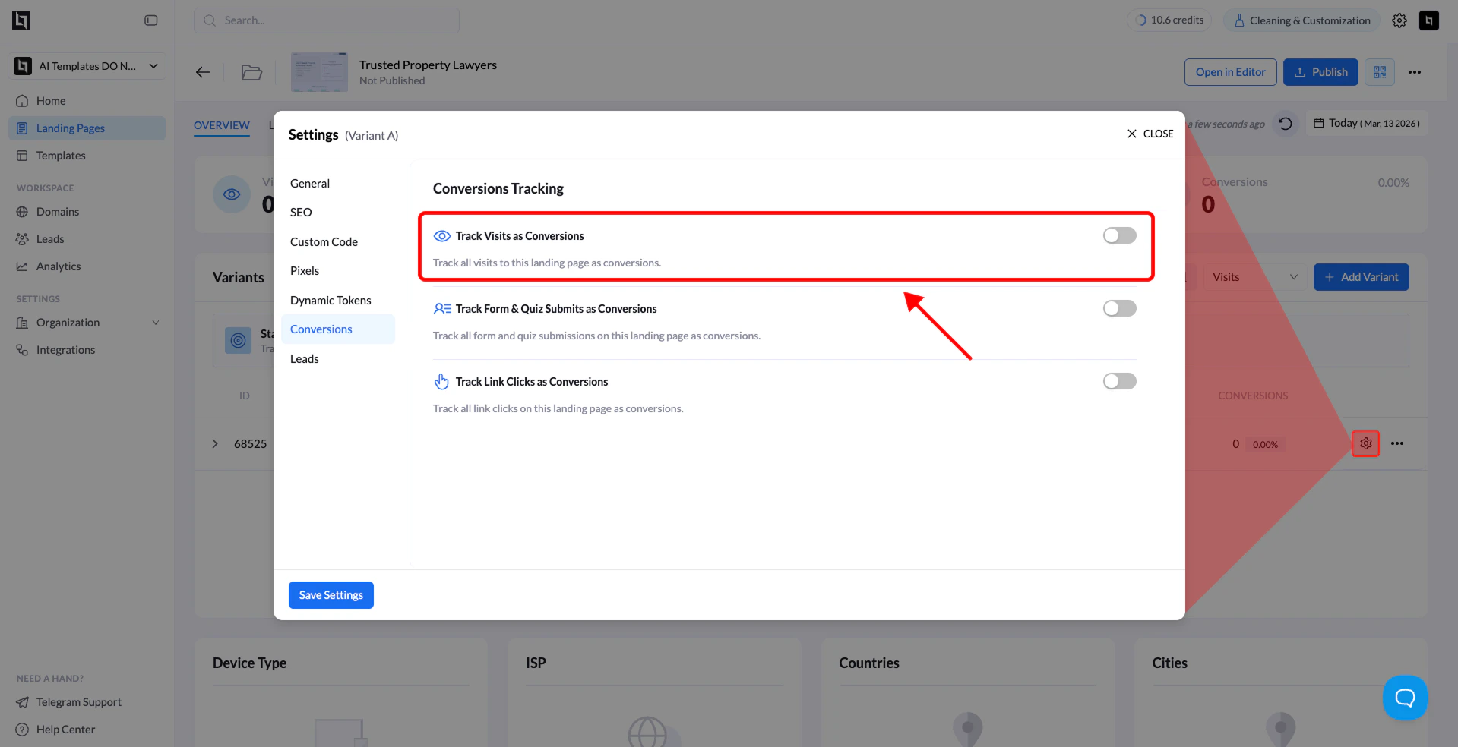Screen dimensions: 1458x747
Task: Click the 10.6 credits indicator
Action: click(1169, 20)
